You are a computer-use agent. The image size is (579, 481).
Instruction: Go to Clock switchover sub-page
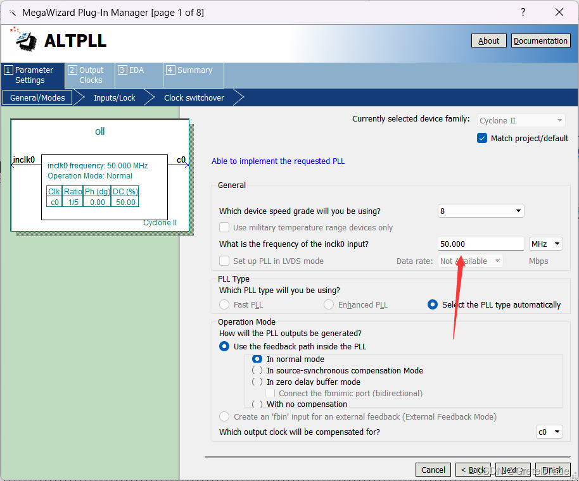[194, 97]
